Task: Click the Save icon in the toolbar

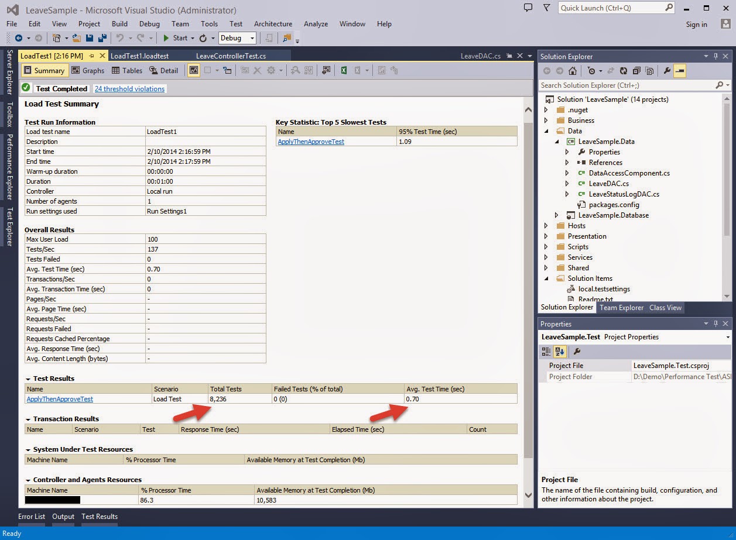Action: 90,38
